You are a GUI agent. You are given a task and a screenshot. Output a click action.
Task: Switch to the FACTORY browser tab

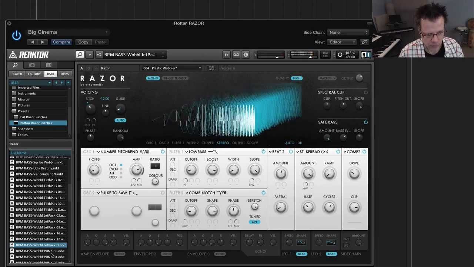34,74
